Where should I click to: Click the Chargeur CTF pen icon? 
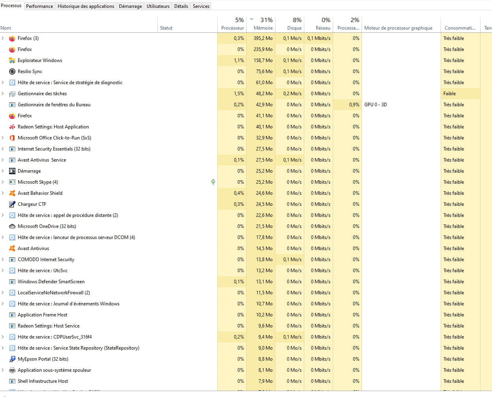[x=12, y=204]
